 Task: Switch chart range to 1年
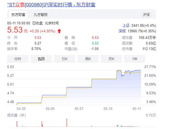click(x=135, y=59)
